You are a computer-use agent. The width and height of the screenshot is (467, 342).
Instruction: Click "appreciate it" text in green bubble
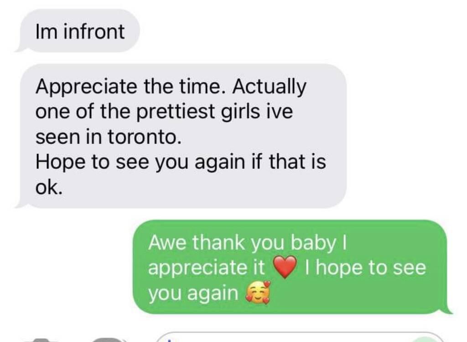tap(206, 268)
